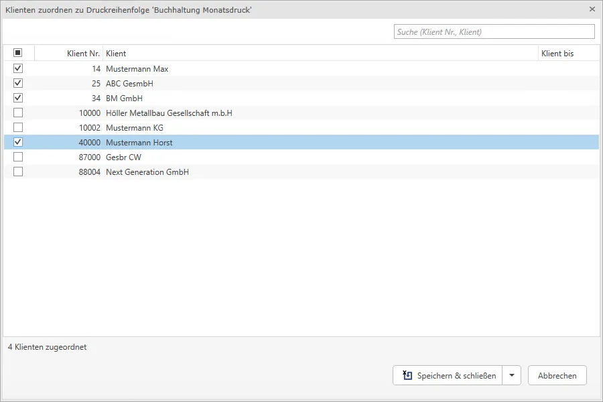Click the Abbrechen button

pyautogui.click(x=557, y=375)
